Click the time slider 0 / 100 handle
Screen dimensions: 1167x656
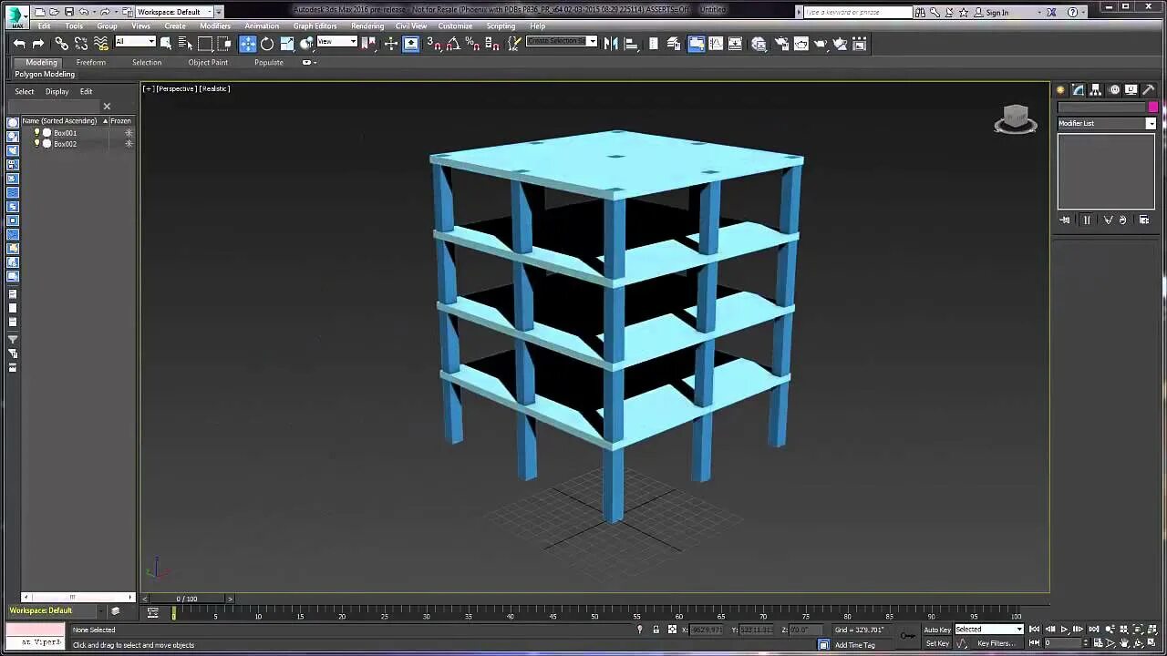pyautogui.click(x=187, y=599)
